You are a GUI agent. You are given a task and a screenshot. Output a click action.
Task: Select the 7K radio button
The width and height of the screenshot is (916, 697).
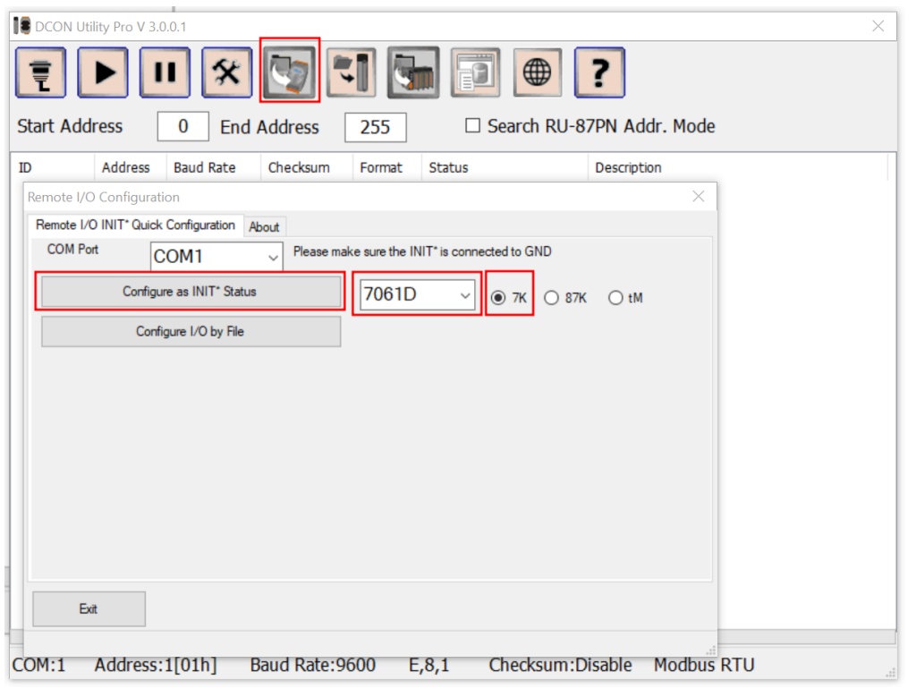(498, 298)
